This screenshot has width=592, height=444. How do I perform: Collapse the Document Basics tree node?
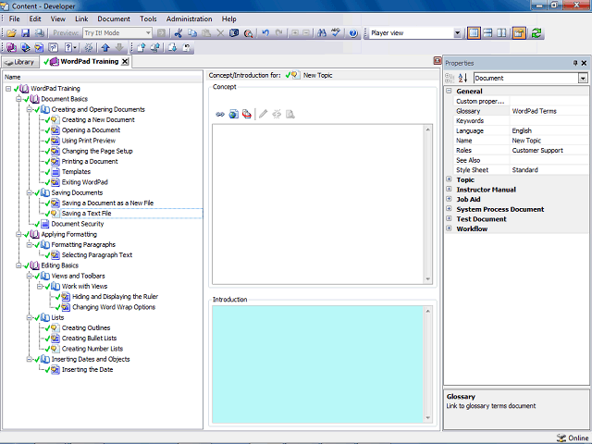tap(18, 99)
